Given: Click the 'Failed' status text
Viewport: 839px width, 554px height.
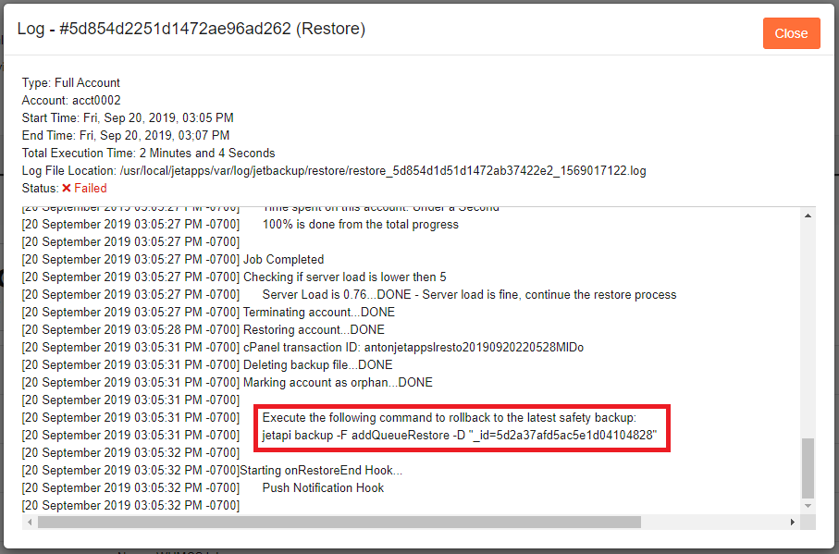Looking at the screenshot, I should (x=91, y=189).
